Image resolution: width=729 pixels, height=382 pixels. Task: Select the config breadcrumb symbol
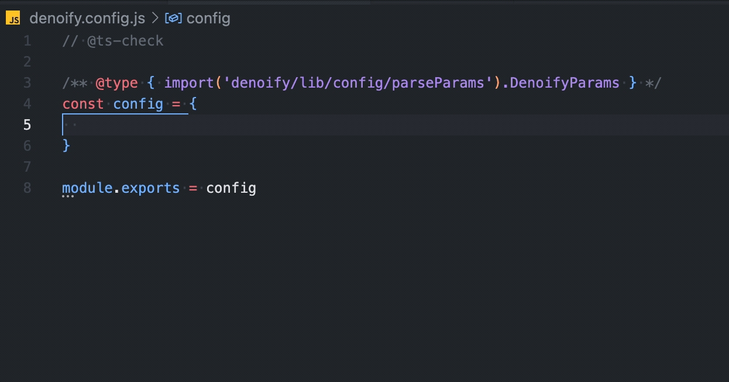point(208,19)
